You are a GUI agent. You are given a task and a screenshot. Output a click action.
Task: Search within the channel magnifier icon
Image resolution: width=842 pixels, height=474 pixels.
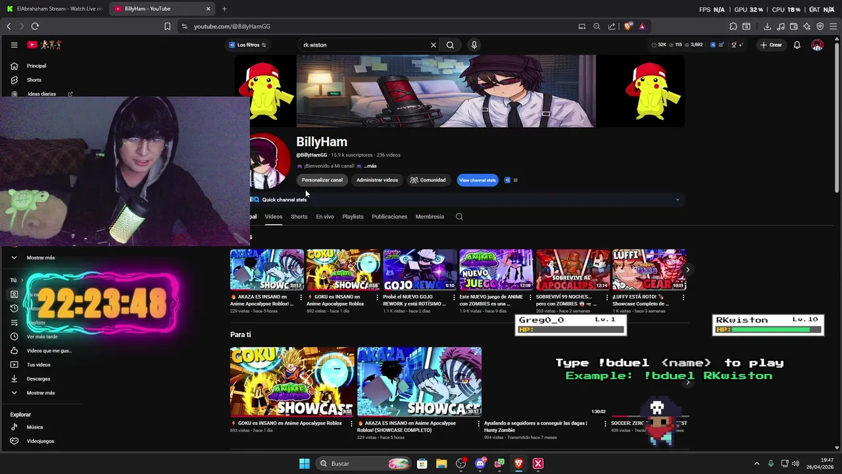click(459, 217)
